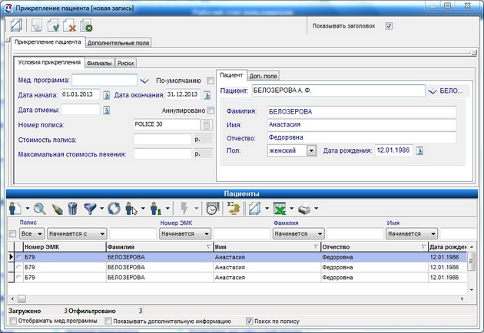The width and height of the screenshot is (484, 333).
Task: Click the БЕЛО... link next to Пациент
Action: click(451, 91)
